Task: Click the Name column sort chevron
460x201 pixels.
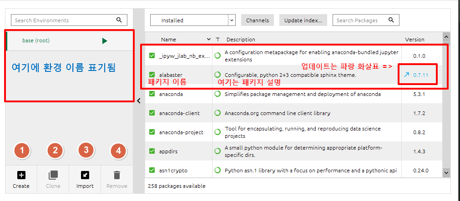Action: [208, 39]
